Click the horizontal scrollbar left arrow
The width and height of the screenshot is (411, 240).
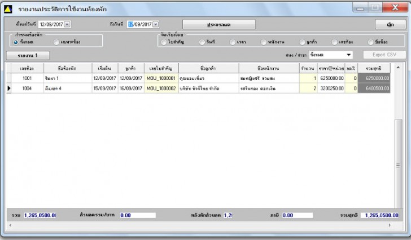click(10, 225)
